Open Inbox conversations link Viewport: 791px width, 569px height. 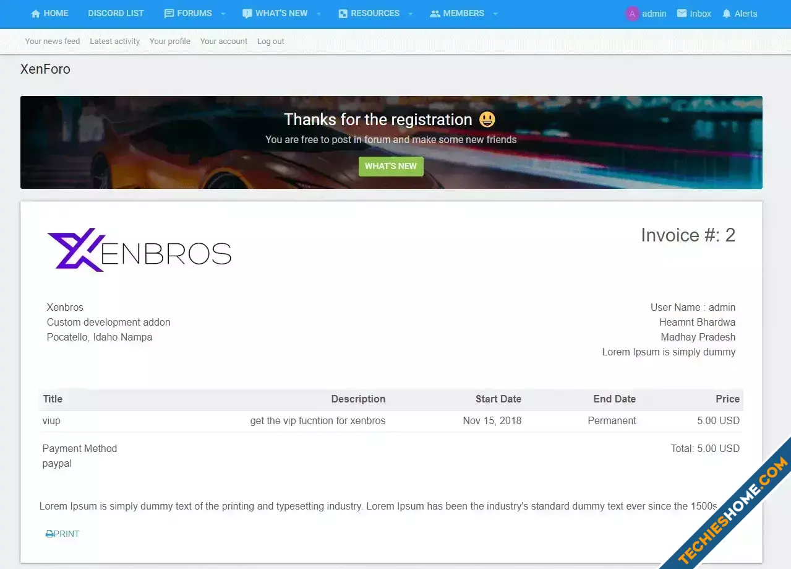694,14
